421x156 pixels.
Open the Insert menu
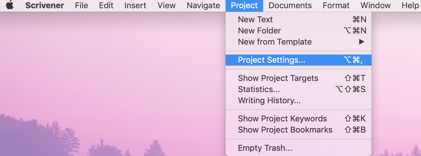click(135, 5)
